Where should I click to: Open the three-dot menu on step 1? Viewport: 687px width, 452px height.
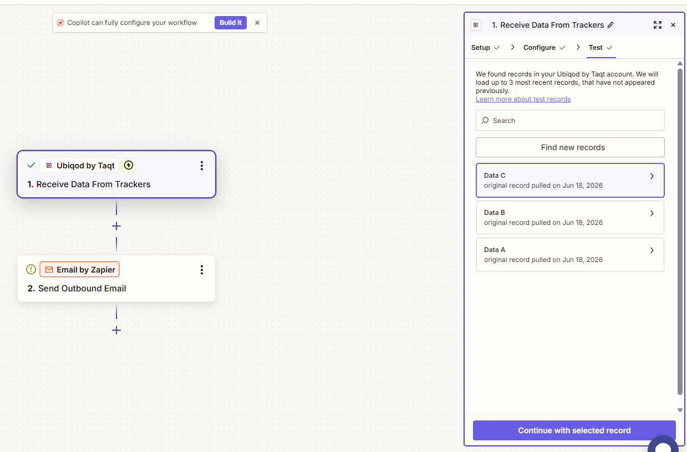[x=202, y=166]
